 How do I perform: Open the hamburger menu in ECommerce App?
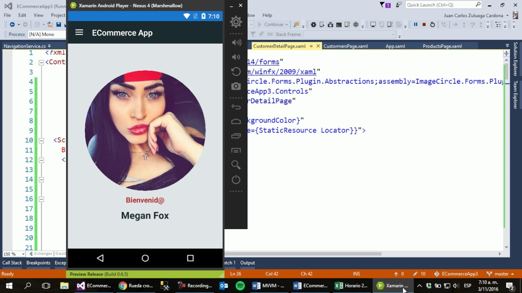click(79, 33)
